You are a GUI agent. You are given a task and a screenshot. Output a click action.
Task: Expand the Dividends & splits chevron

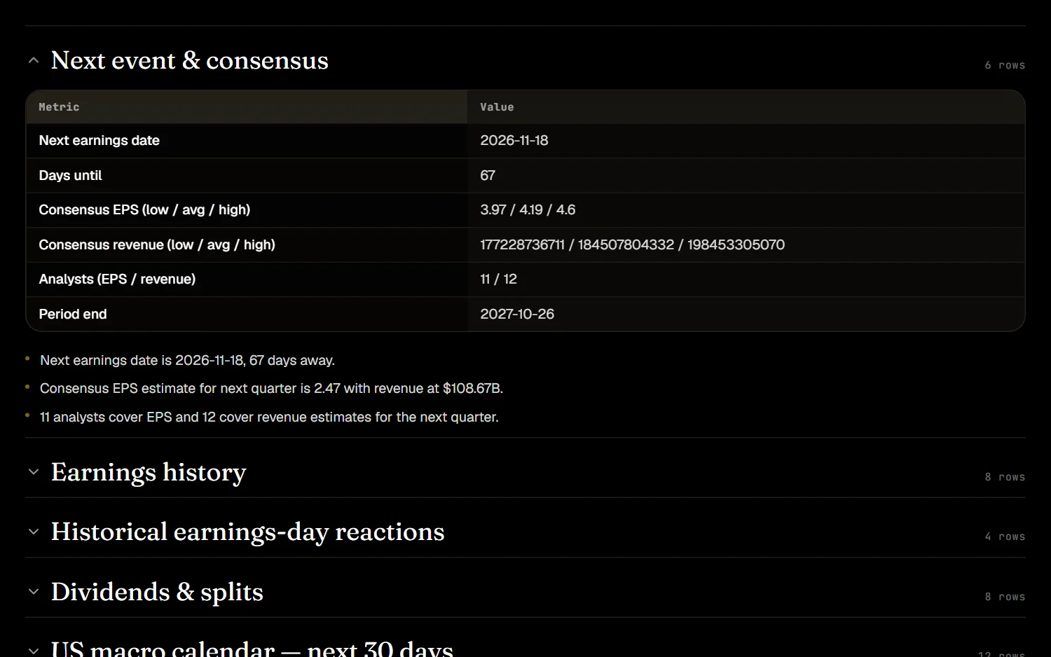(x=34, y=592)
